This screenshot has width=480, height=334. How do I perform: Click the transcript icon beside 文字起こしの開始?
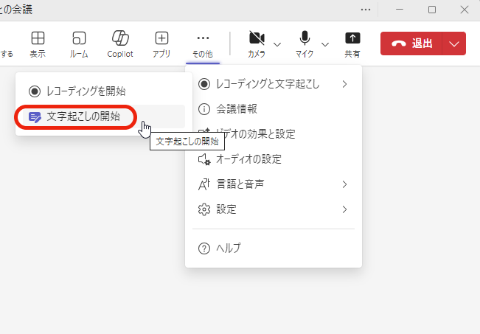click(35, 117)
